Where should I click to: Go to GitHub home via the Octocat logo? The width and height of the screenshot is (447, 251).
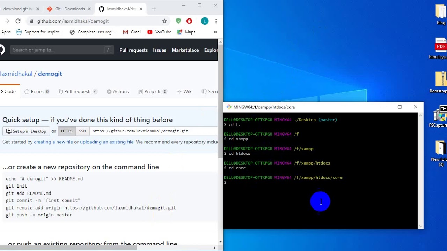point(2,50)
